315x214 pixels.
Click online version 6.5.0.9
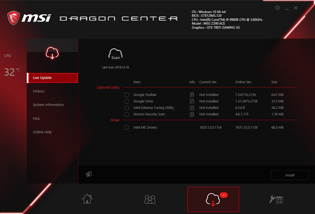[240, 108]
